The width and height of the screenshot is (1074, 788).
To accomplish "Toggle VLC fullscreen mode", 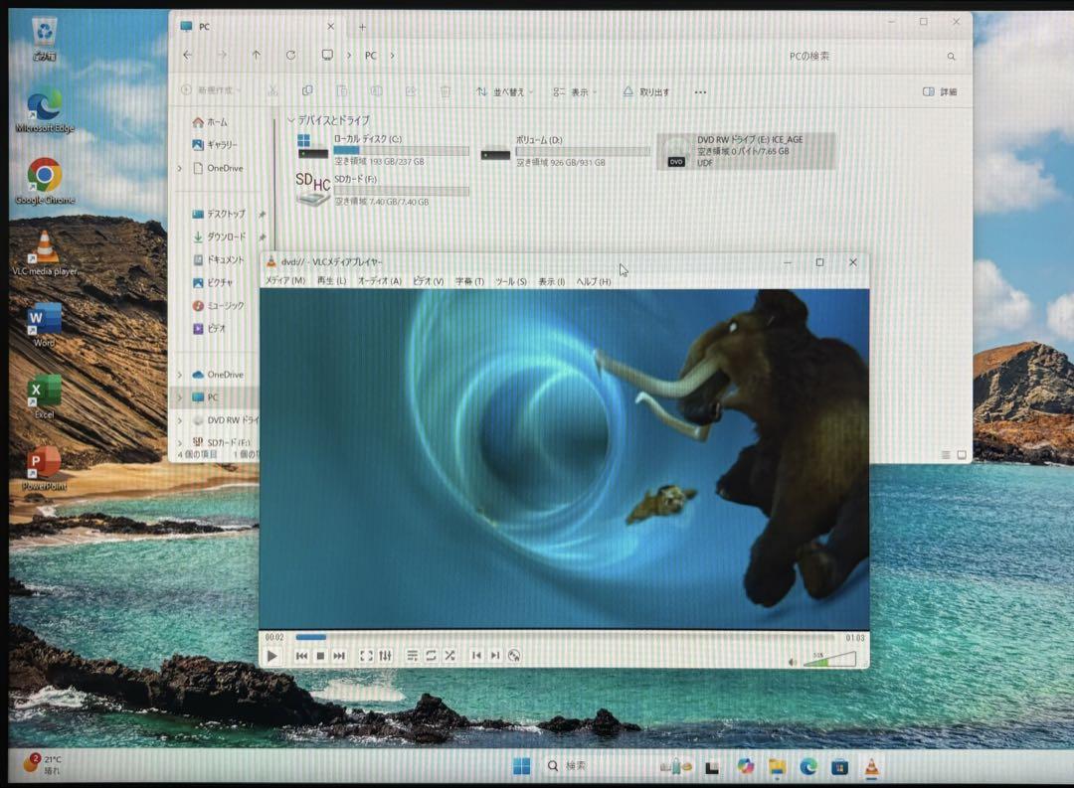I will point(366,656).
